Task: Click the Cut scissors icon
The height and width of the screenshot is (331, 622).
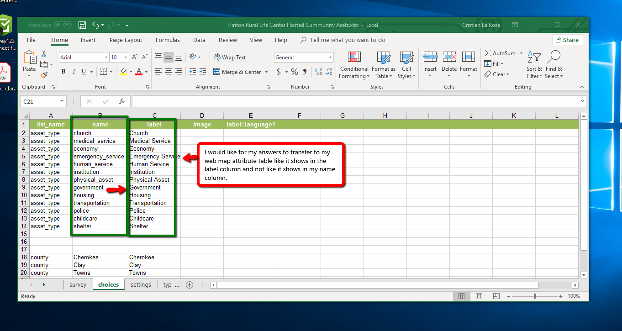Action: (x=44, y=53)
